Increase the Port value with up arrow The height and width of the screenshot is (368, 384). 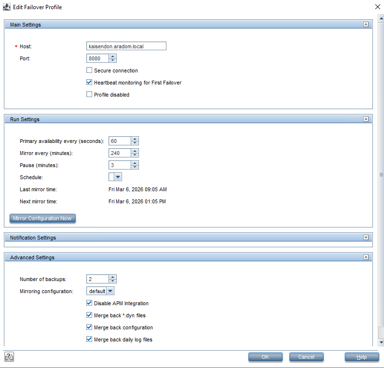click(113, 57)
